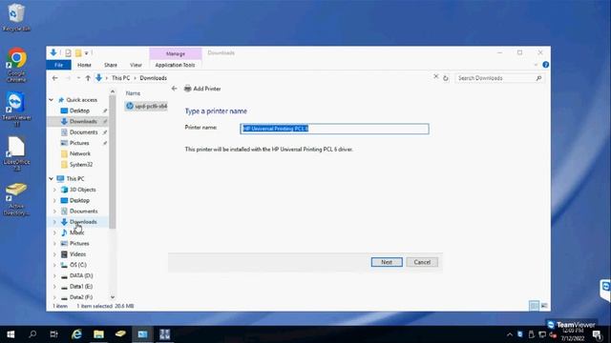Image resolution: width=611 pixels, height=343 pixels.
Task: Click the back arrow in the Add Printer wizard
Action: click(174, 89)
